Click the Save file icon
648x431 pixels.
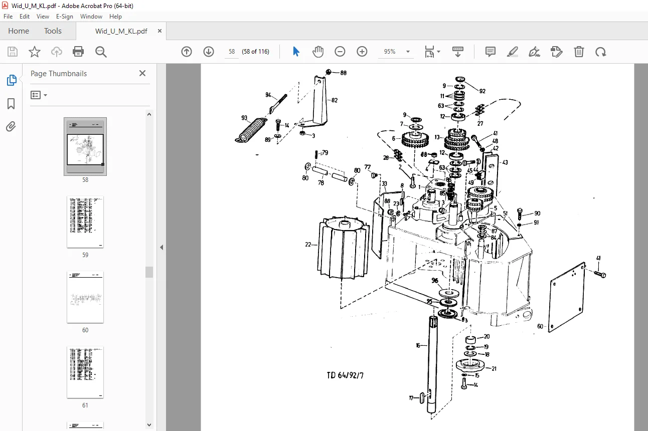pyautogui.click(x=13, y=52)
